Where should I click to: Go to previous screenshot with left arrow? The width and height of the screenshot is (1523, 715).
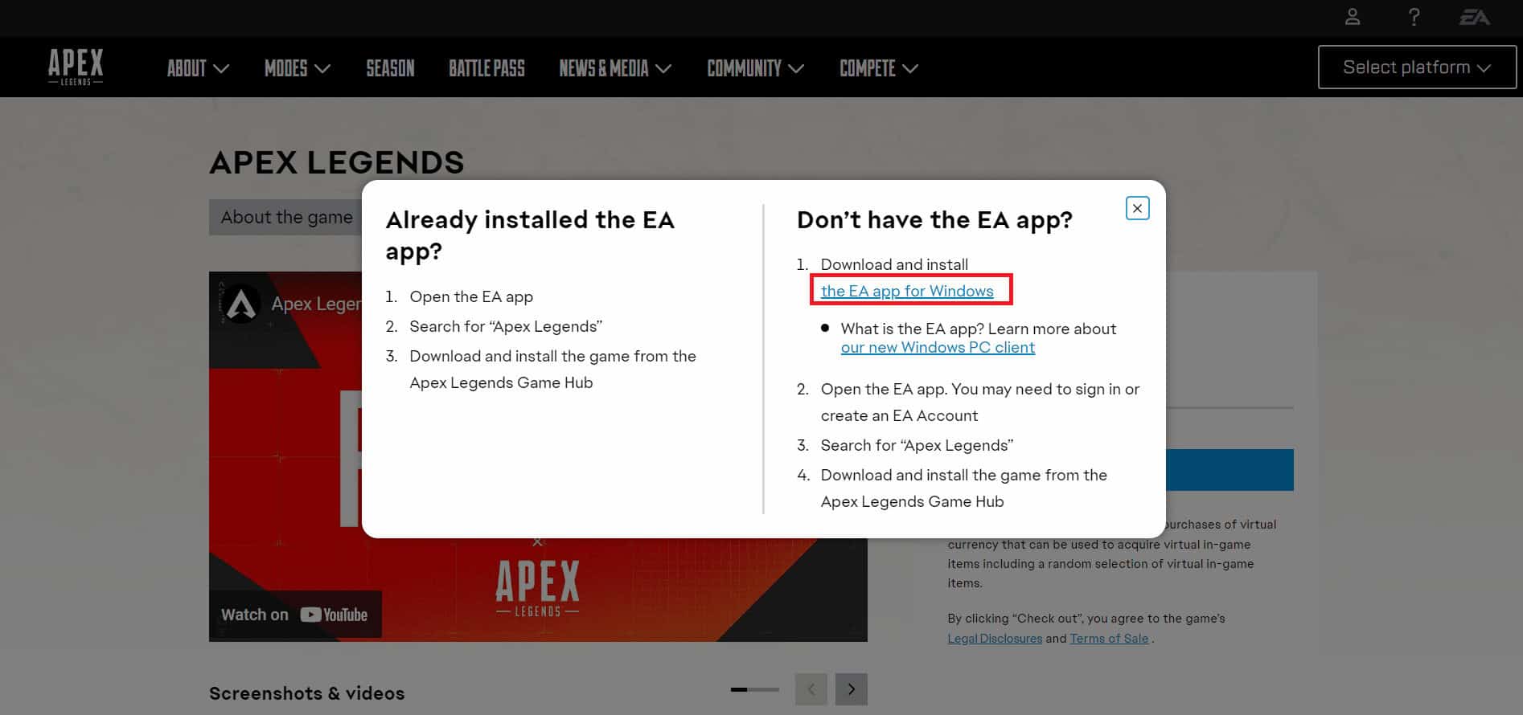point(811,688)
